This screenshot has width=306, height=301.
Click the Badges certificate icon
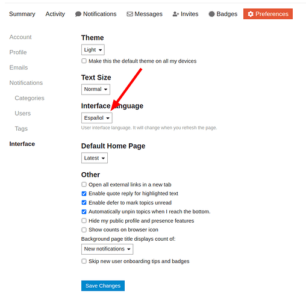tap(211, 14)
